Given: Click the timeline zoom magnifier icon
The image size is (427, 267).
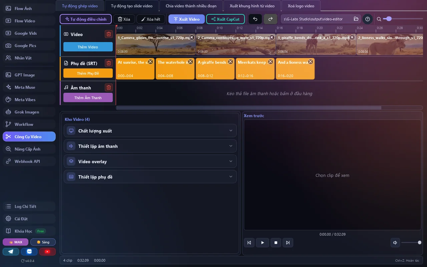Looking at the screenshot, I should point(379,19).
